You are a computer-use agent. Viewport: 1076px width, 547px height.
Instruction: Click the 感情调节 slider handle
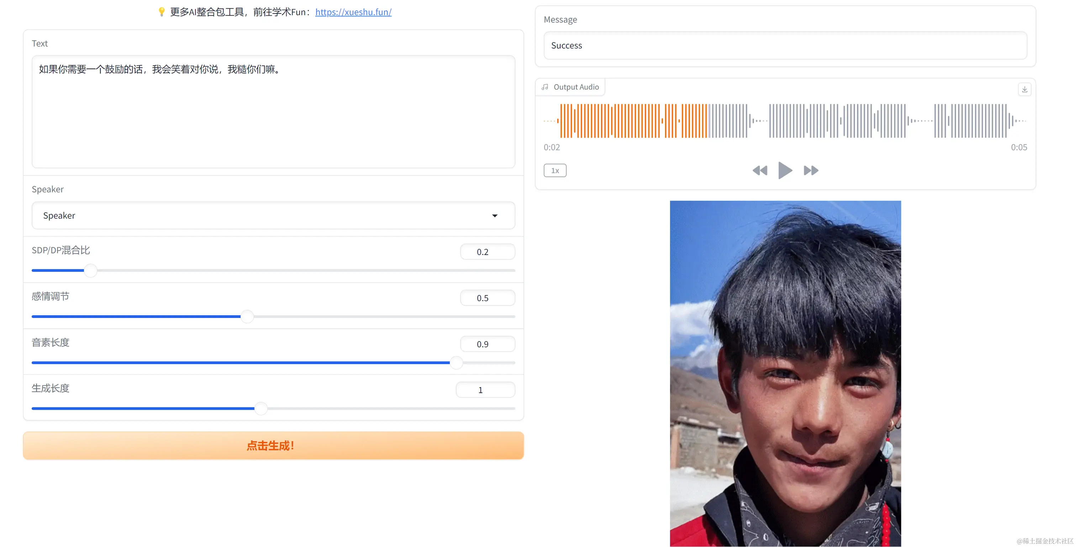pos(247,317)
